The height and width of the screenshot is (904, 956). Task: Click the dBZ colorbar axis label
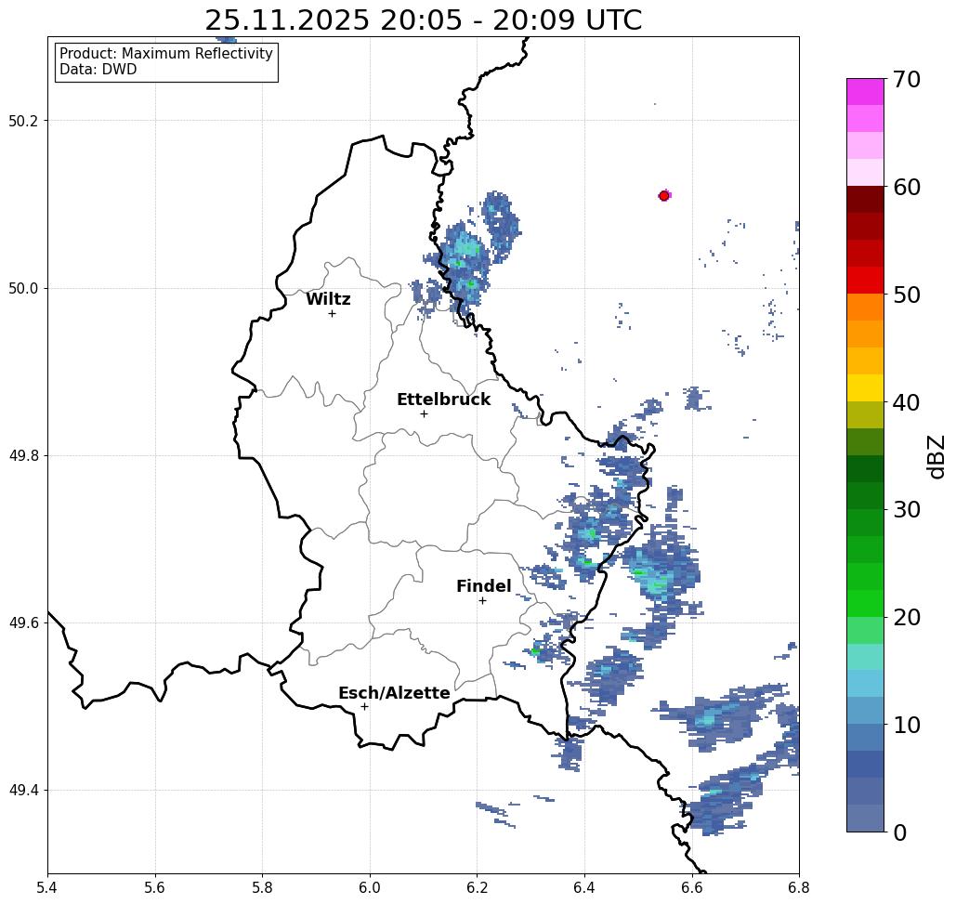pos(936,456)
